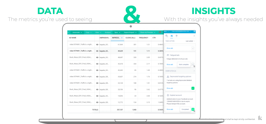Click the ad name in the 61,964 impressions row
Screen dimensions: 266x124
point(81,44)
